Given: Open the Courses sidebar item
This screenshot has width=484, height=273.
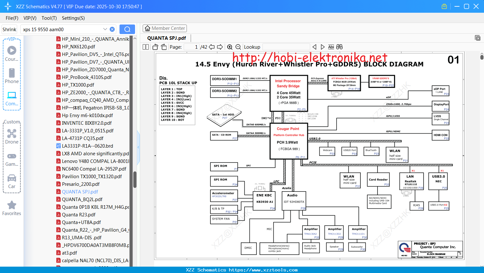Looking at the screenshot, I should click(12, 54).
